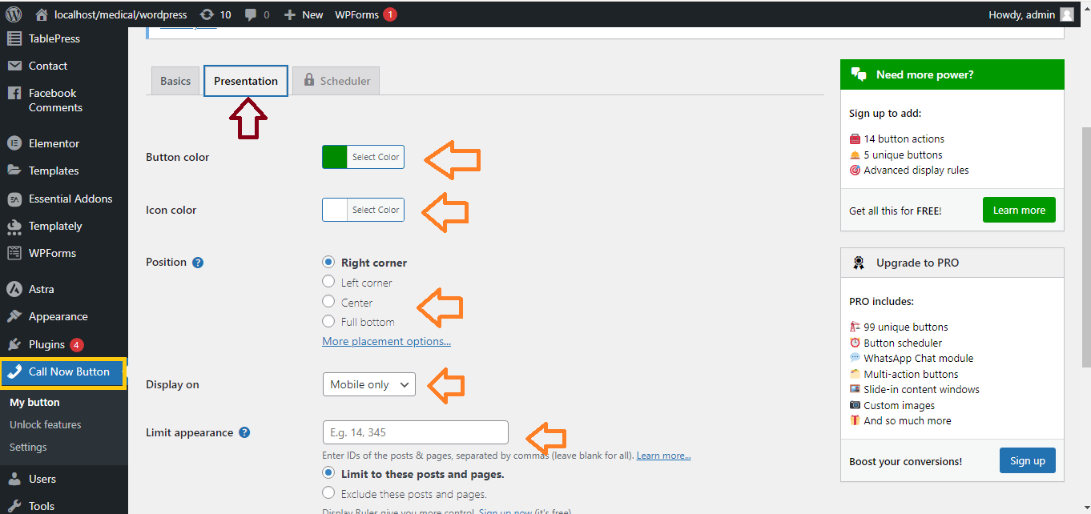The image size is (1091, 514).
Task: Click the WordPress logo in admin bar
Action: pos(13,14)
